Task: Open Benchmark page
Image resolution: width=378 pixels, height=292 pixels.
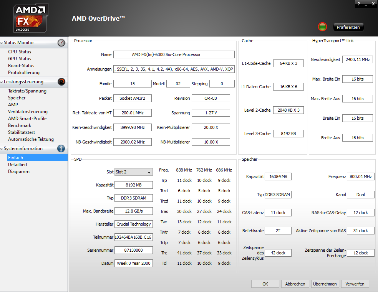Action: pos(20,125)
